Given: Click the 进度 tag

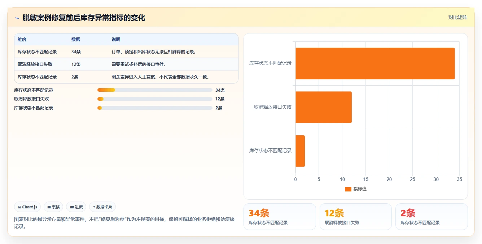Looking at the screenshot, I should pyautogui.click(x=76, y=207).
